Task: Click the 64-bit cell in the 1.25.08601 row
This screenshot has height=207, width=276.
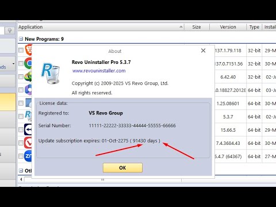Action: tap(254, 103)
